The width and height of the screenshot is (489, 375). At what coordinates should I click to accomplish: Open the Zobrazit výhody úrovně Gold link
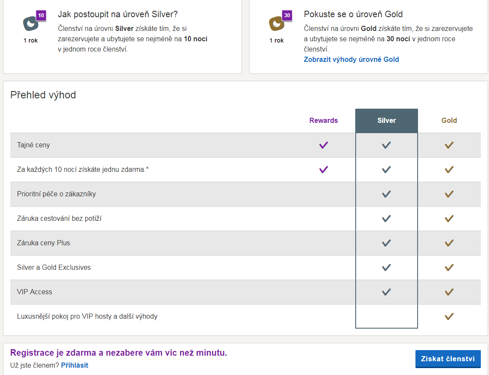[351, 60]
